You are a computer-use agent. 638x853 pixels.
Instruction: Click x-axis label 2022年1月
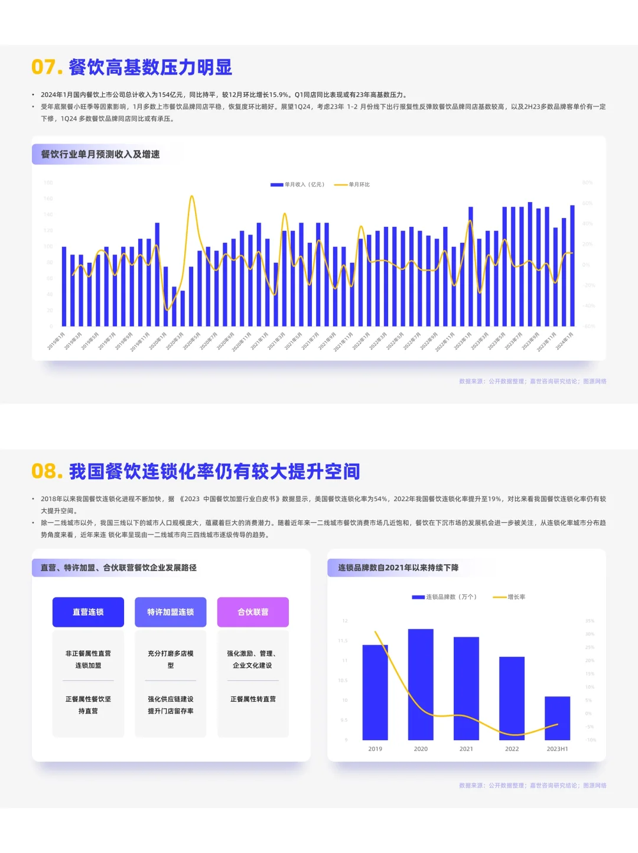[361, 341]
